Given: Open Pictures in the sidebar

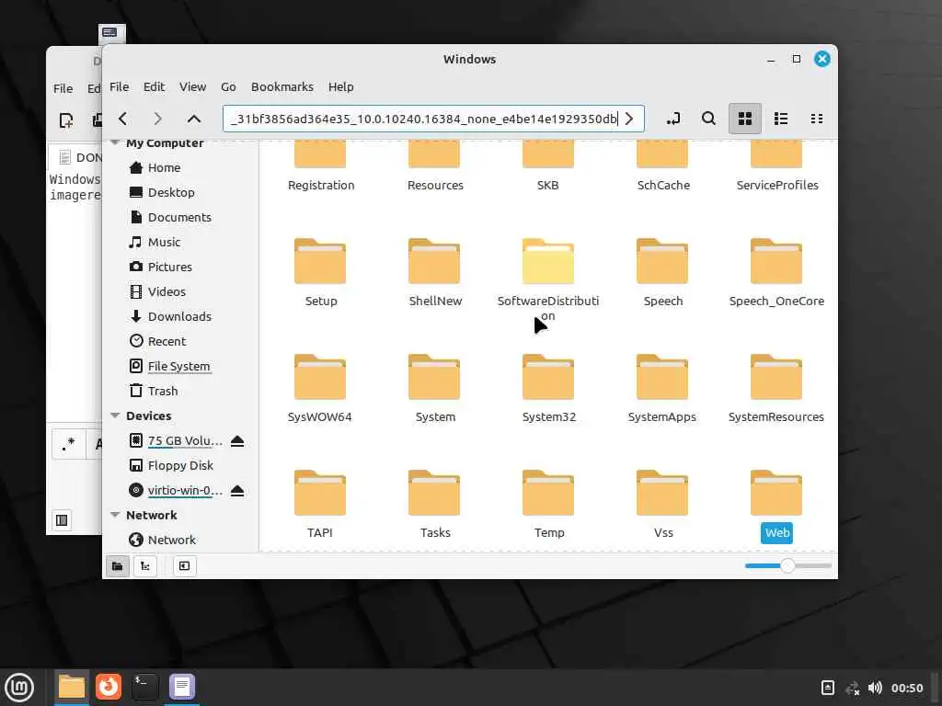Looking at the screenshot, I should 170,267.
